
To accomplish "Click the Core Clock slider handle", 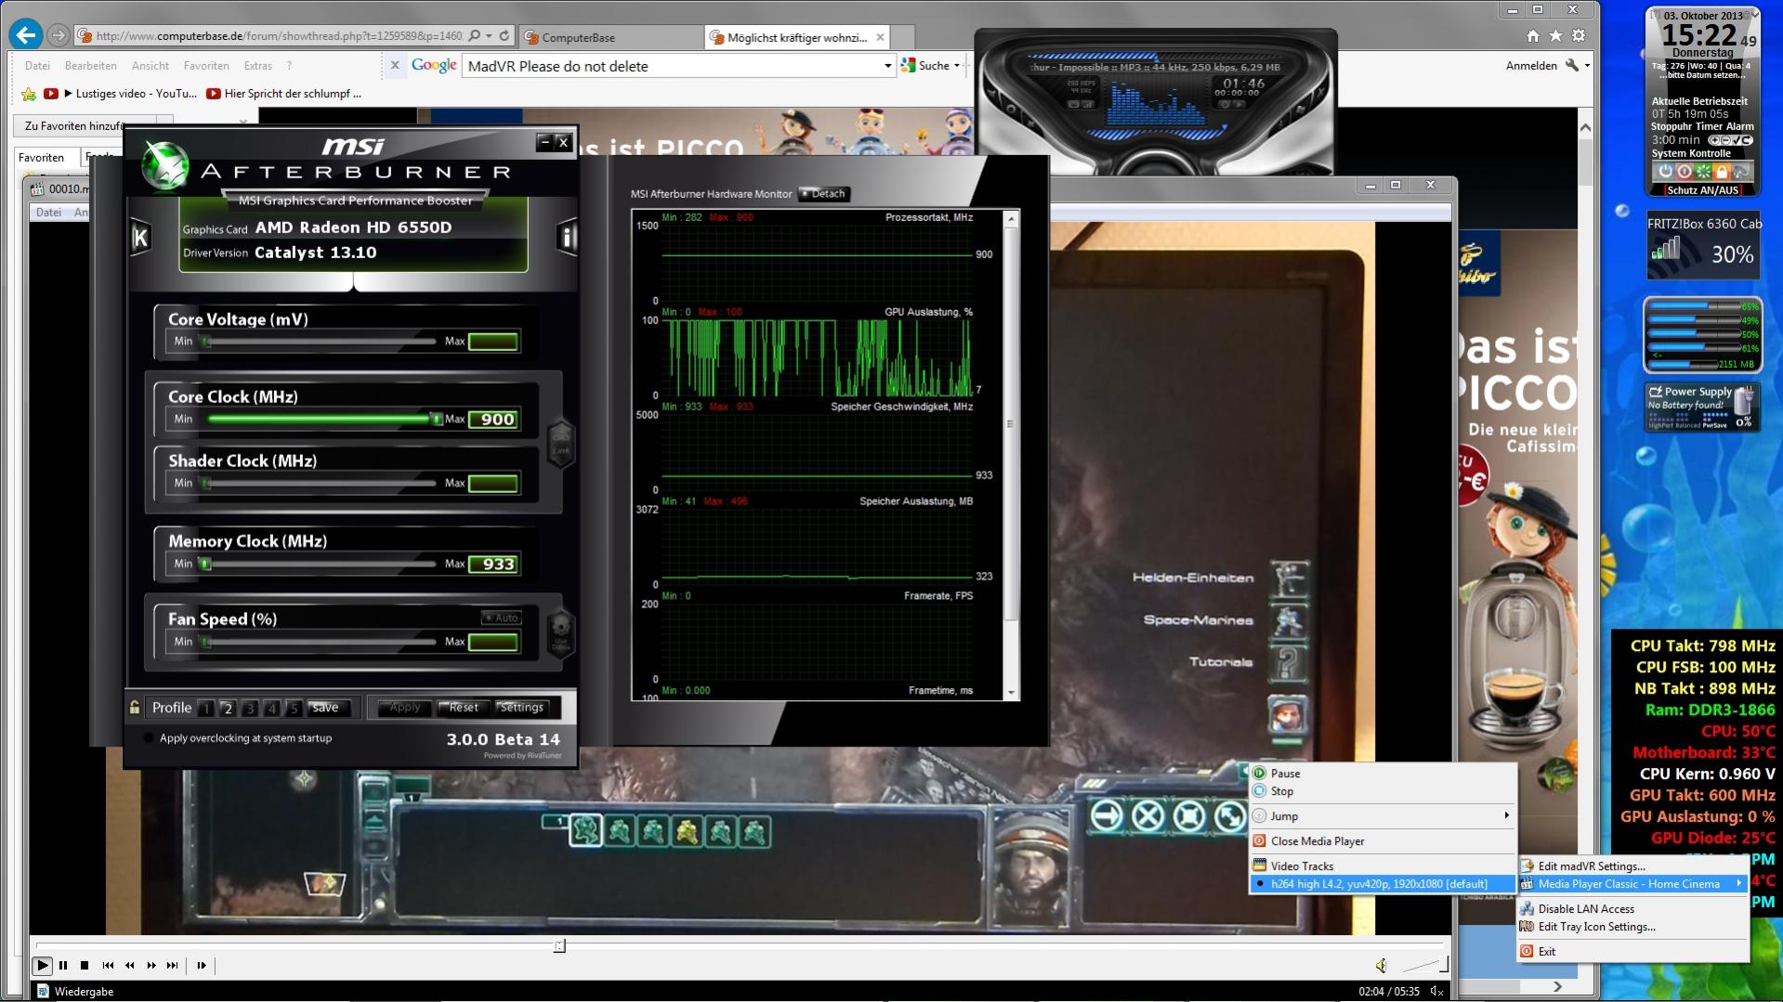I will coord(436,419).
